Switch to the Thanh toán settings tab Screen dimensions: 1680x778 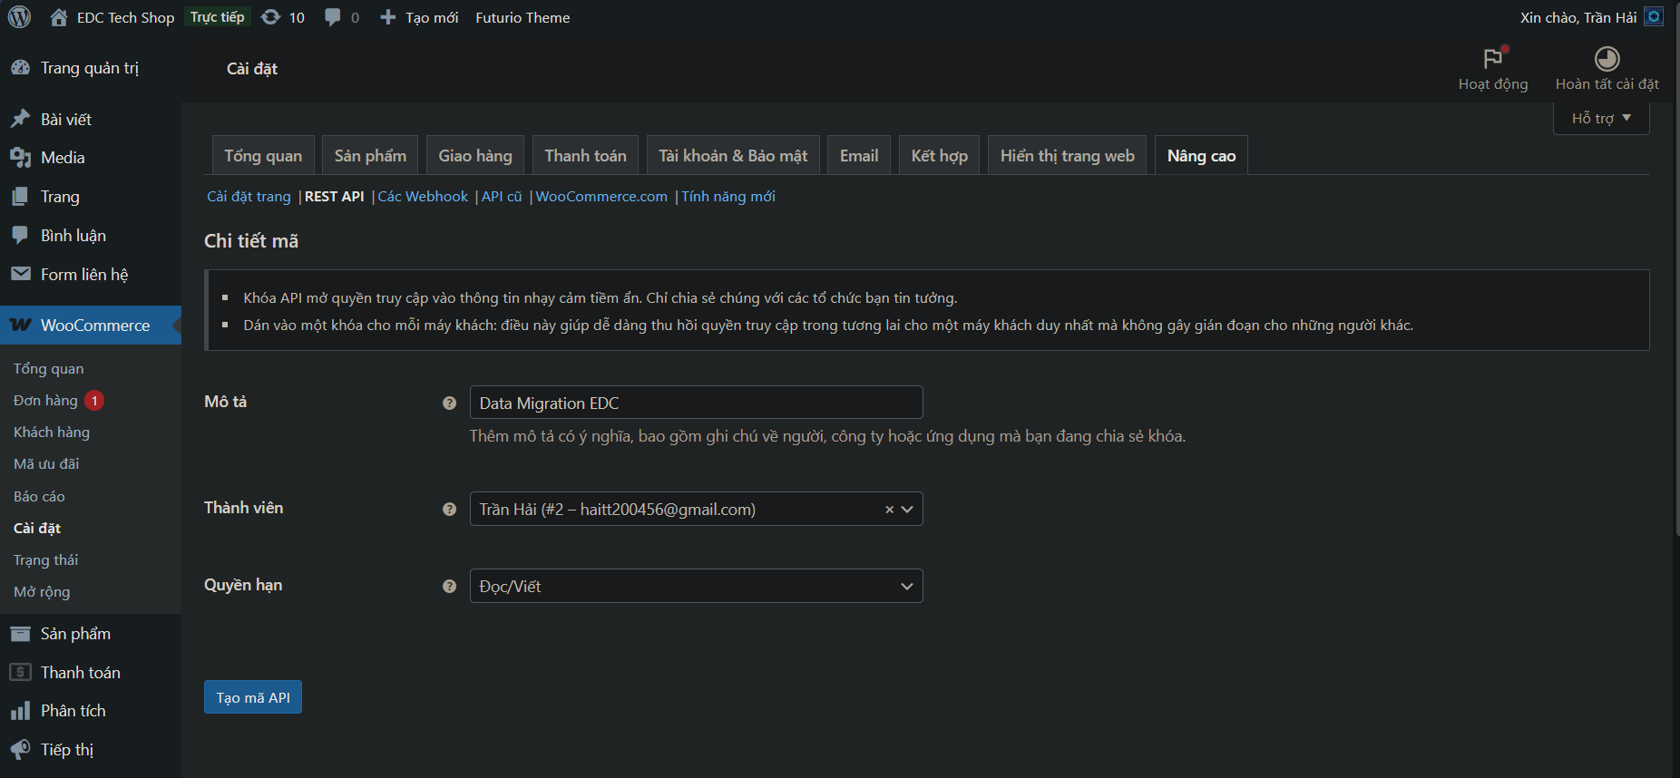[x=585, y=155]
